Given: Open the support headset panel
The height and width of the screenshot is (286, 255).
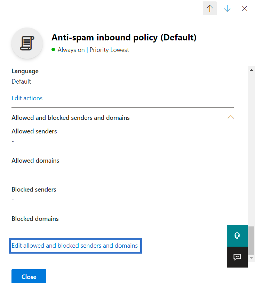Looking at the screenshot, I should click(x=237, y=235).
